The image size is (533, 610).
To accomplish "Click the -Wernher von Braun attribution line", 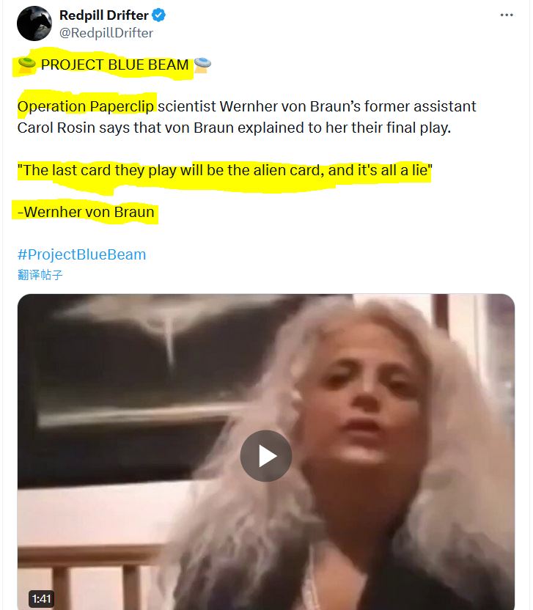I will coord(86,212).
